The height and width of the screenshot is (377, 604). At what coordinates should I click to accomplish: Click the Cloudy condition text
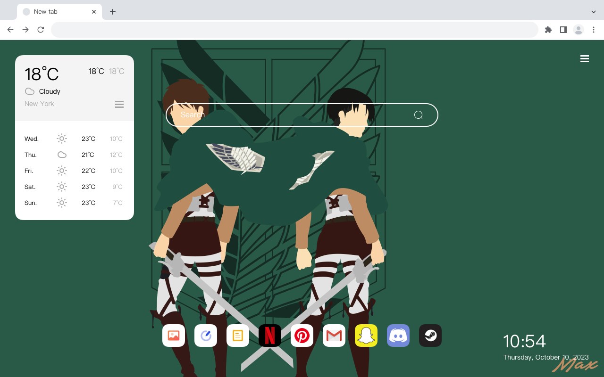click(x=50, y=91)
